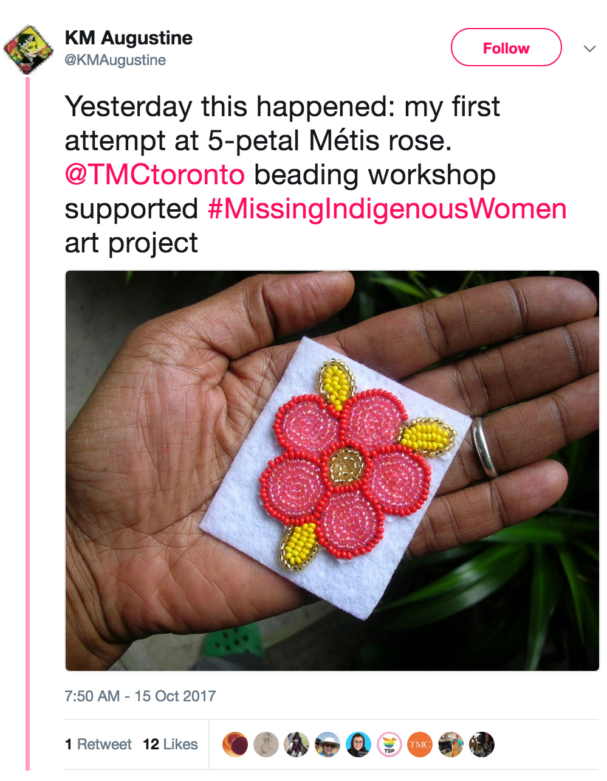
Task: Click the liker avatar with white sun hat
Action: coord(328,745)
